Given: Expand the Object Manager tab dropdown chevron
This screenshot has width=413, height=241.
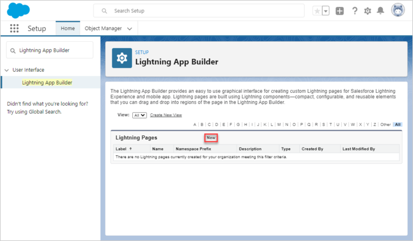Looking at the screenshot, I should point(129,28).
